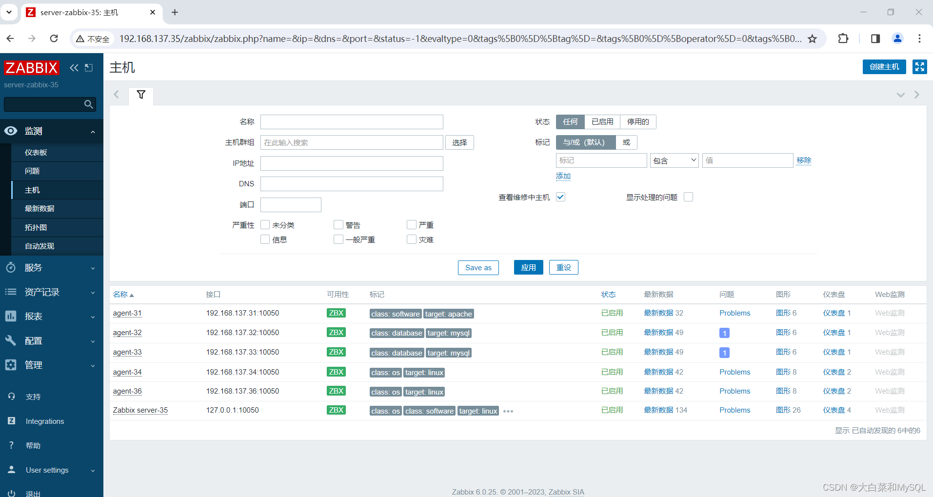Toggle 查看维修中主机 checkbox
This screenshot has height=497, width=933.
[x=561, y=197]
